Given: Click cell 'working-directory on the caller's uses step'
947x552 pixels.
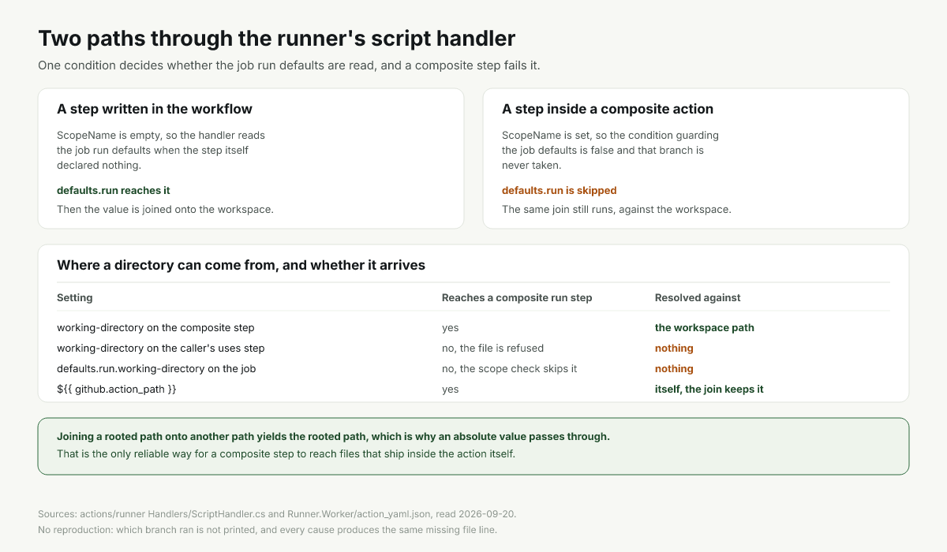Looking at the screenshot, I should pos(161,348).
